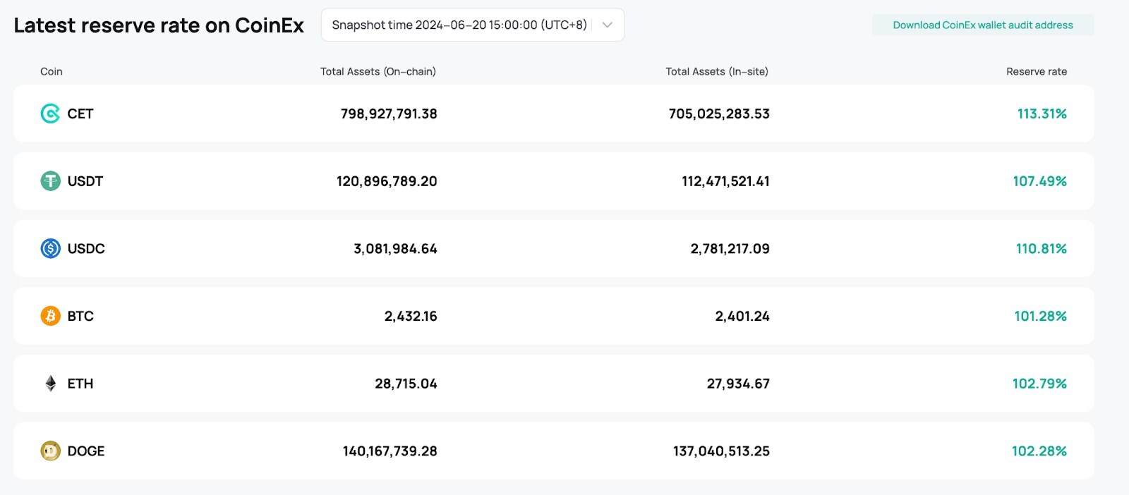Expand the snapshot time dropdown chevron

(607, 25)
